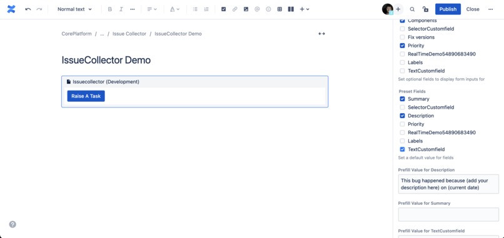The image size is (504, 238).
Task: Uncheck TextCustomfield preset field
Action: point(402,149)
